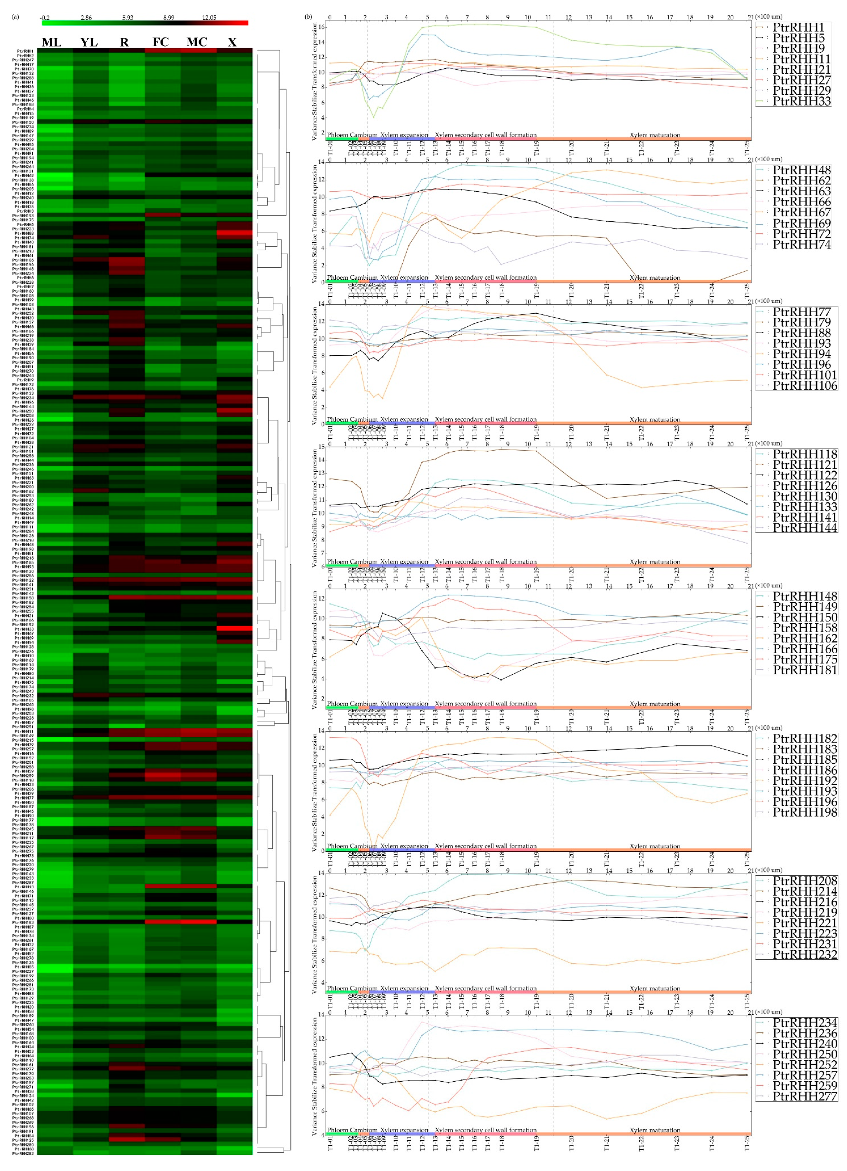Select the ML heatmap column header
847x1171 pixels.
52,42
